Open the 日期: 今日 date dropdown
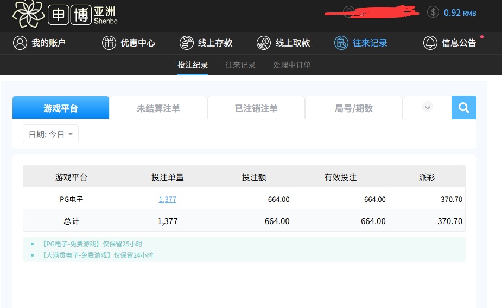Screen dimensions: 502x308 coord(50,134)
